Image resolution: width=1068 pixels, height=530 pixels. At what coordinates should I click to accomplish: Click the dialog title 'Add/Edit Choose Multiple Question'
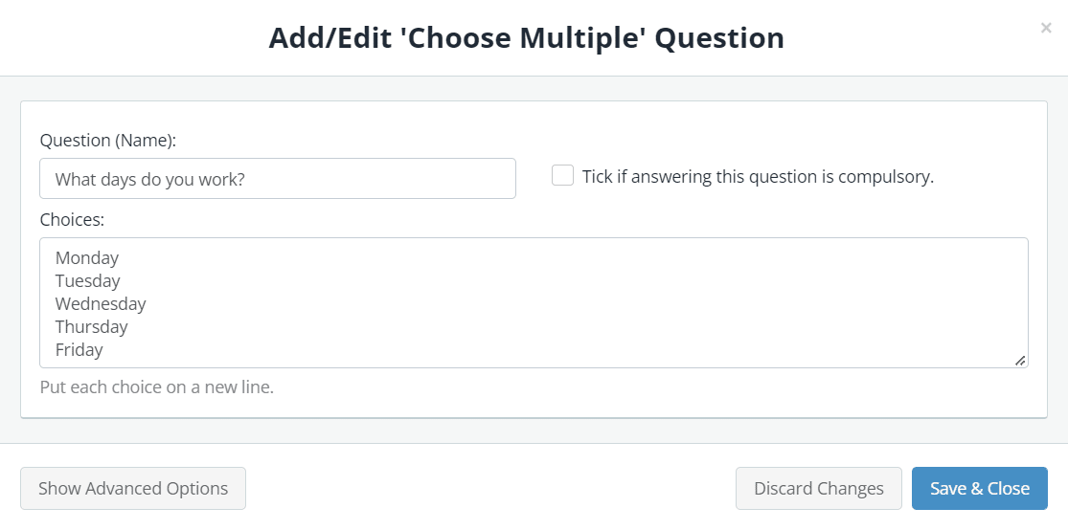[527, 38]
